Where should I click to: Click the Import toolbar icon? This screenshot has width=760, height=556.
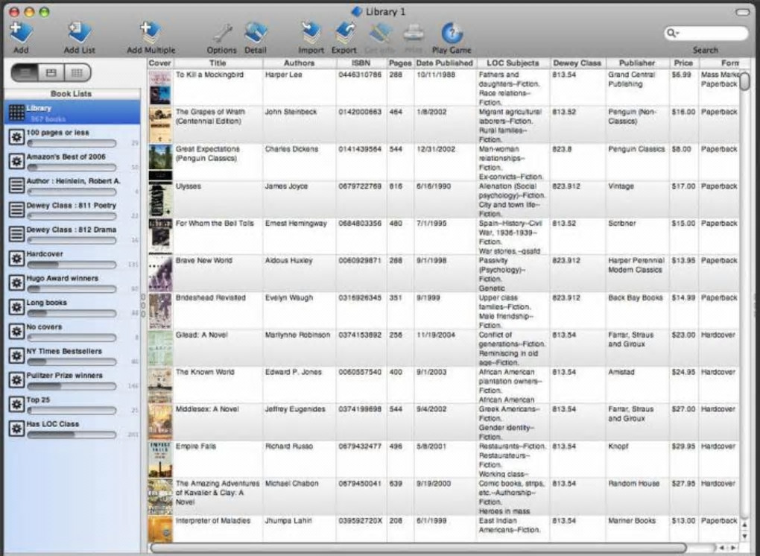(x=311, y=33)
